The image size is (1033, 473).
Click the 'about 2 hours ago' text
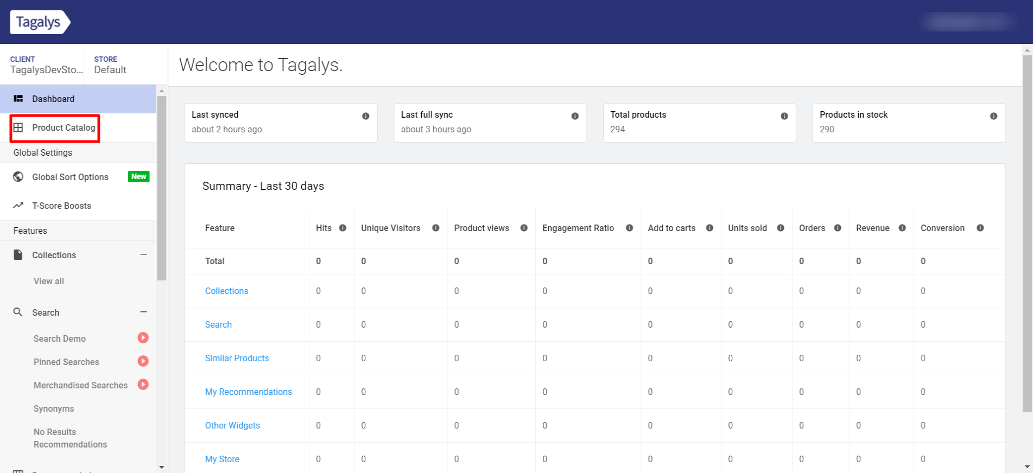tap(226, 129)
